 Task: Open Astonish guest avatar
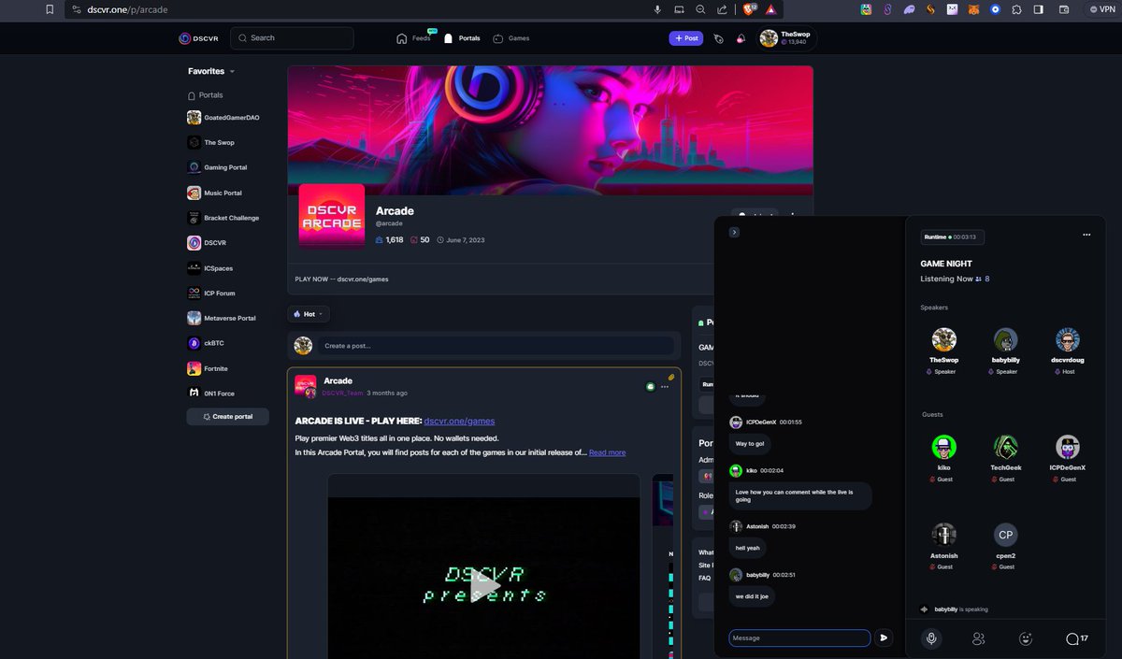click(943, 535)
